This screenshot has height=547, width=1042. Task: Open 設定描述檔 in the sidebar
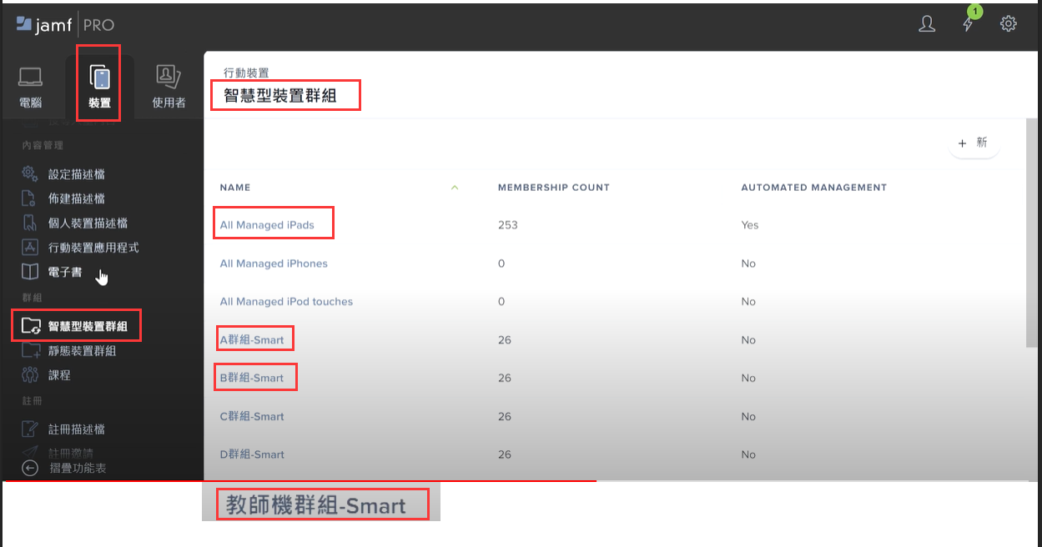[x=77, y=174]
